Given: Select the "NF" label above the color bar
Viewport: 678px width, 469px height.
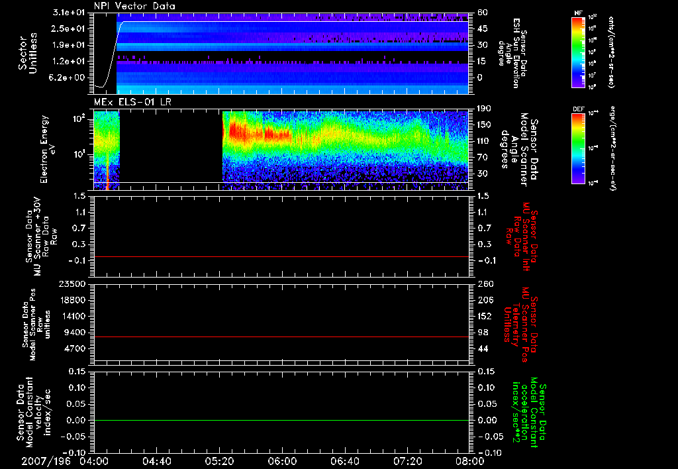Looking at the screenshot, I should pyautogui.click(x=578, y=13).
